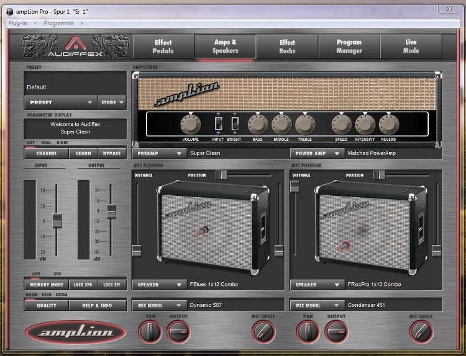
Task: Click the OUTPUT knob under Condenser 451
Action: [x=336, y=332]
